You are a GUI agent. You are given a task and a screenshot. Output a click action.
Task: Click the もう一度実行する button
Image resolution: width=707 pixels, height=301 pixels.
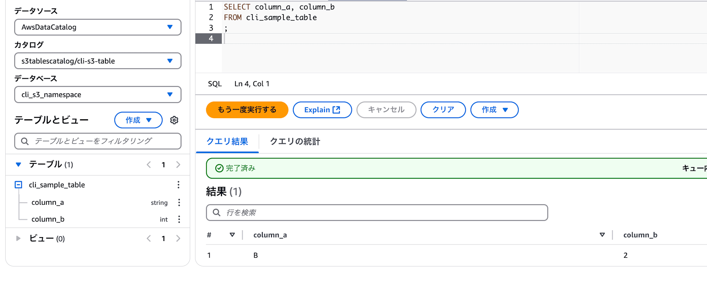[247, 110]
